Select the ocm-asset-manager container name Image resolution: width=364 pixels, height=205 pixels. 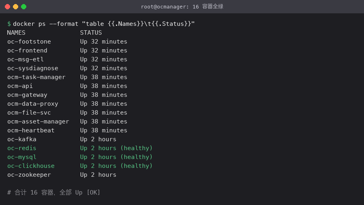coord(38,121)
